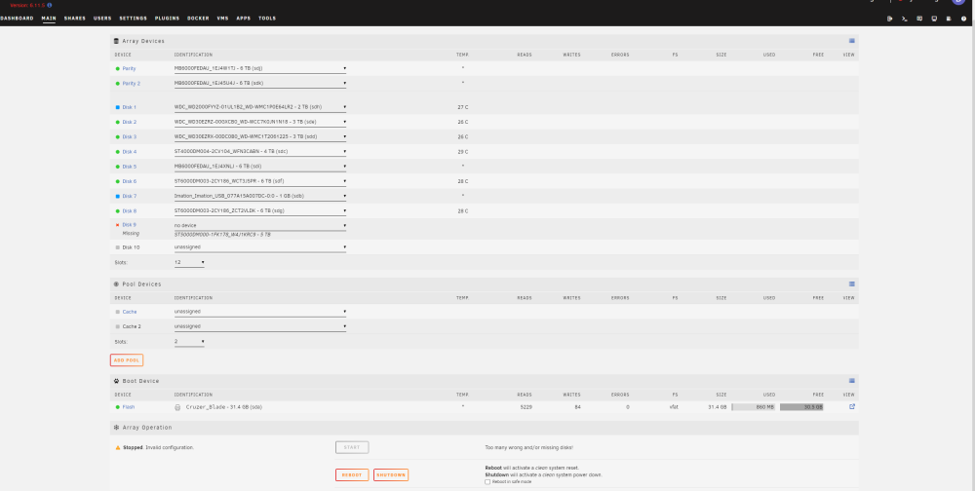The height and width of the screenshot is (491, 975).
Task: Open the Disk 6 device link
Action: click(130, 181)
